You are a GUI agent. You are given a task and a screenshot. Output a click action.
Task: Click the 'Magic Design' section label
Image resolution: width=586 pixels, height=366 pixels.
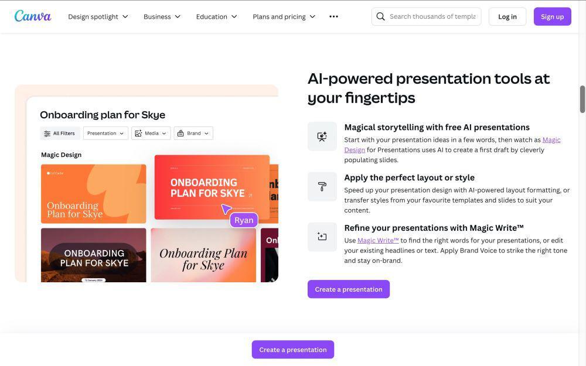coord(62,155)
